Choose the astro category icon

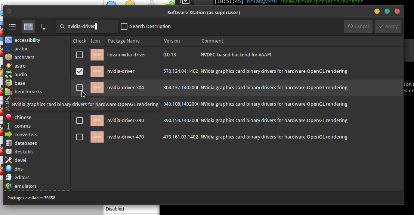click(x=9, y=66)
